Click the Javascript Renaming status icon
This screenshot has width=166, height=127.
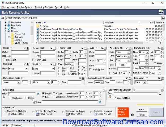pos(96,114)
